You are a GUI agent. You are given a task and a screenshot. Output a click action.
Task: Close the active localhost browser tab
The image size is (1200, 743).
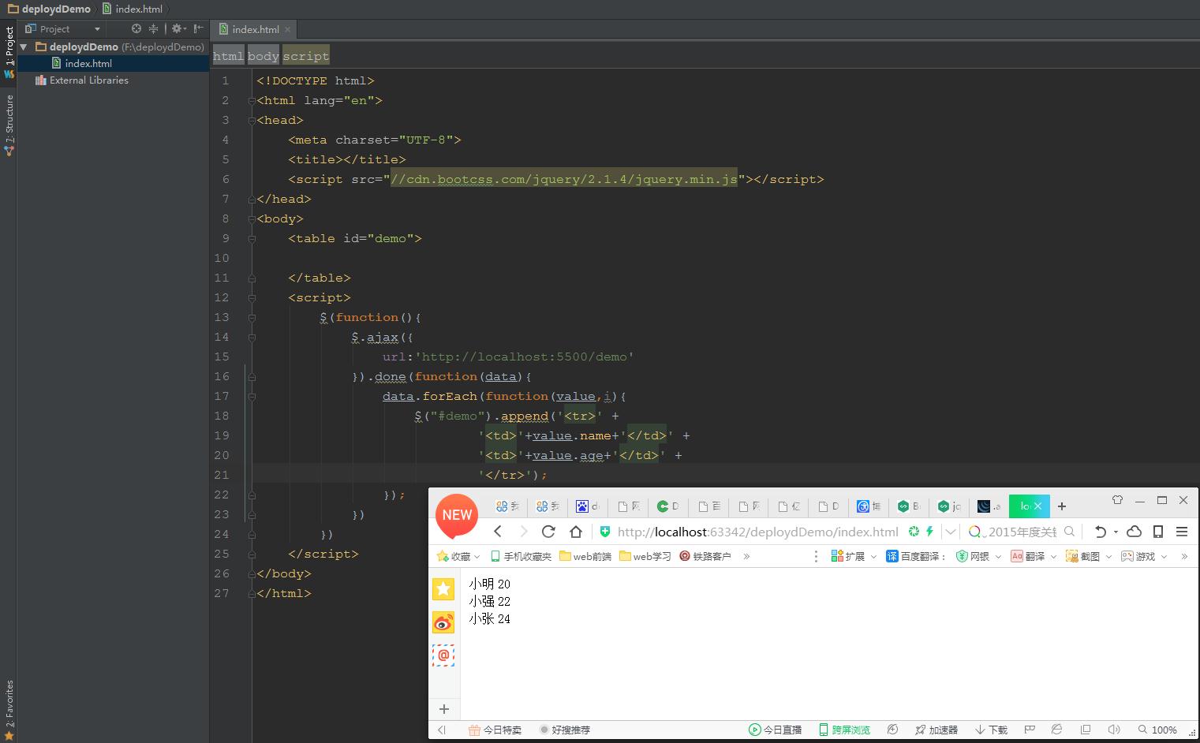click(x=1038, y=506)
